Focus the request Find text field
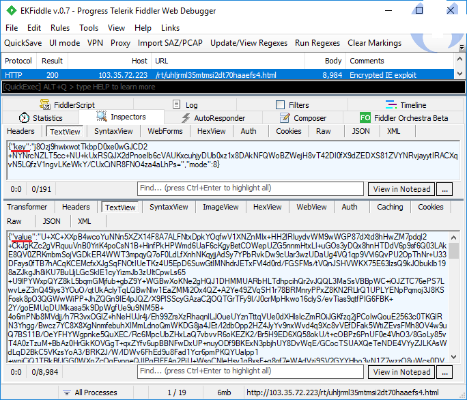467x400 pixels. (251, 188)
